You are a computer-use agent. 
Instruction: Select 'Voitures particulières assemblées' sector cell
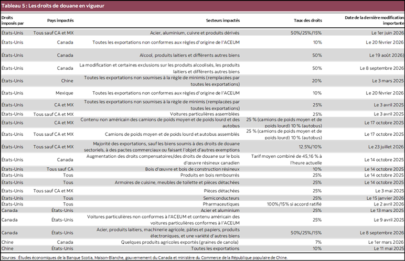[205, 114]
